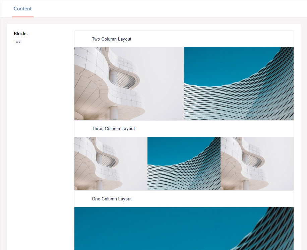Click the Blocks property label
This screenshot has height=250, width=307.
click(20, 34)
